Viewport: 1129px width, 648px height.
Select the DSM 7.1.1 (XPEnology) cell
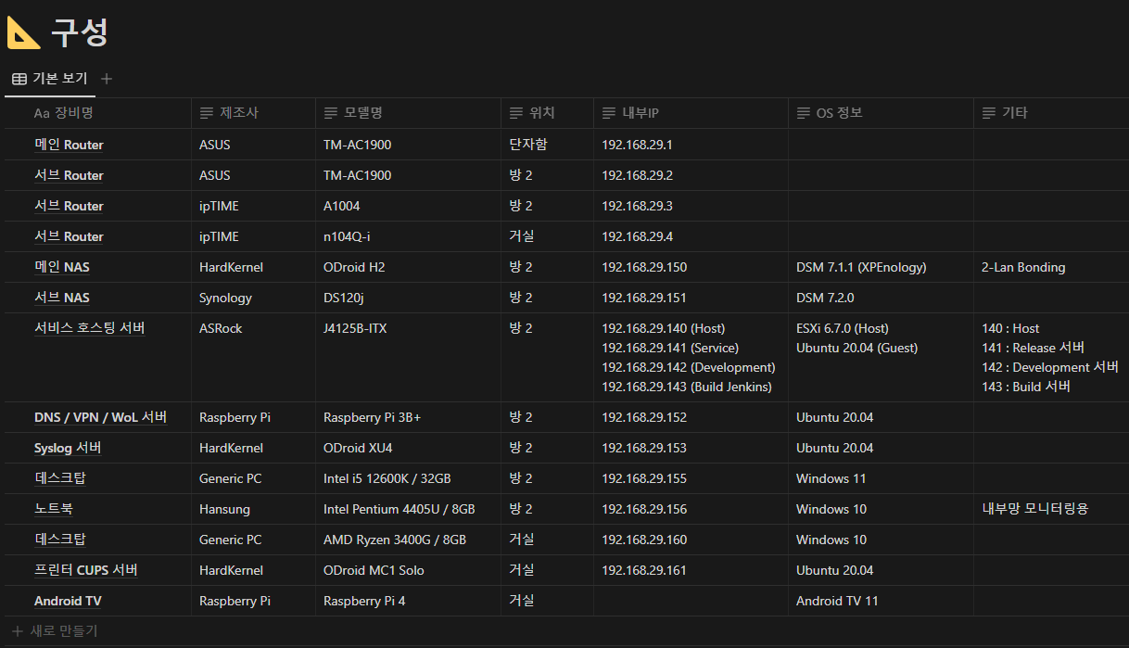click(881, 266)
